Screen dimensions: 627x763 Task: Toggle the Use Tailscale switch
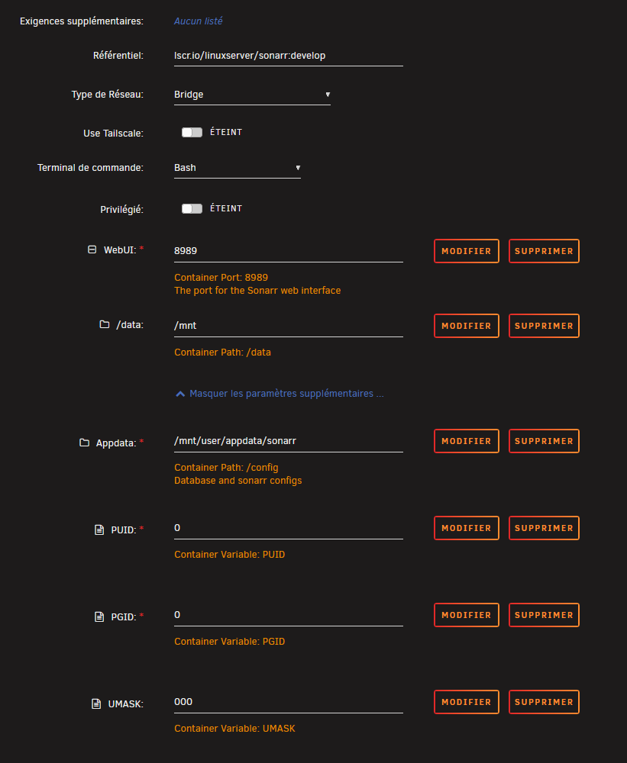coord(192,132)
